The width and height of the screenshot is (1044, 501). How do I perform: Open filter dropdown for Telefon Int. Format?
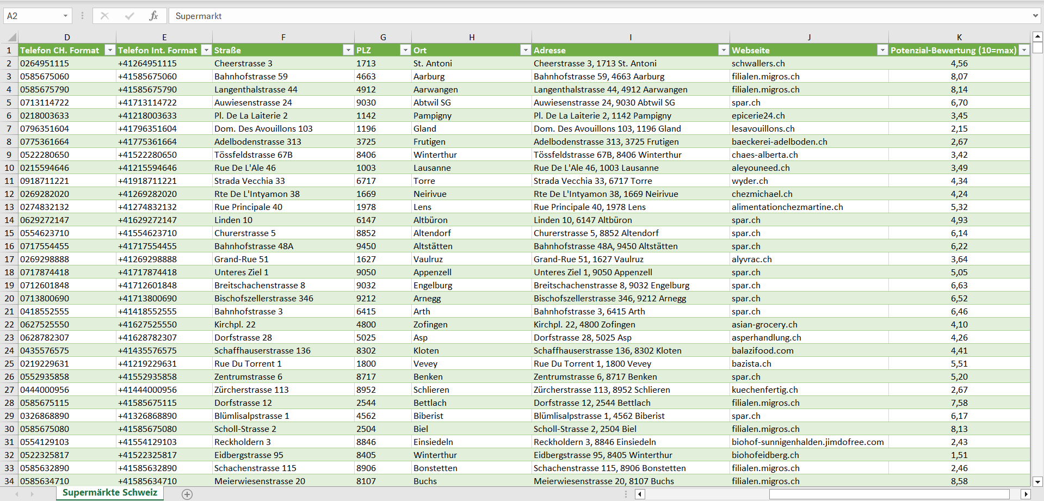click(206, 50)
